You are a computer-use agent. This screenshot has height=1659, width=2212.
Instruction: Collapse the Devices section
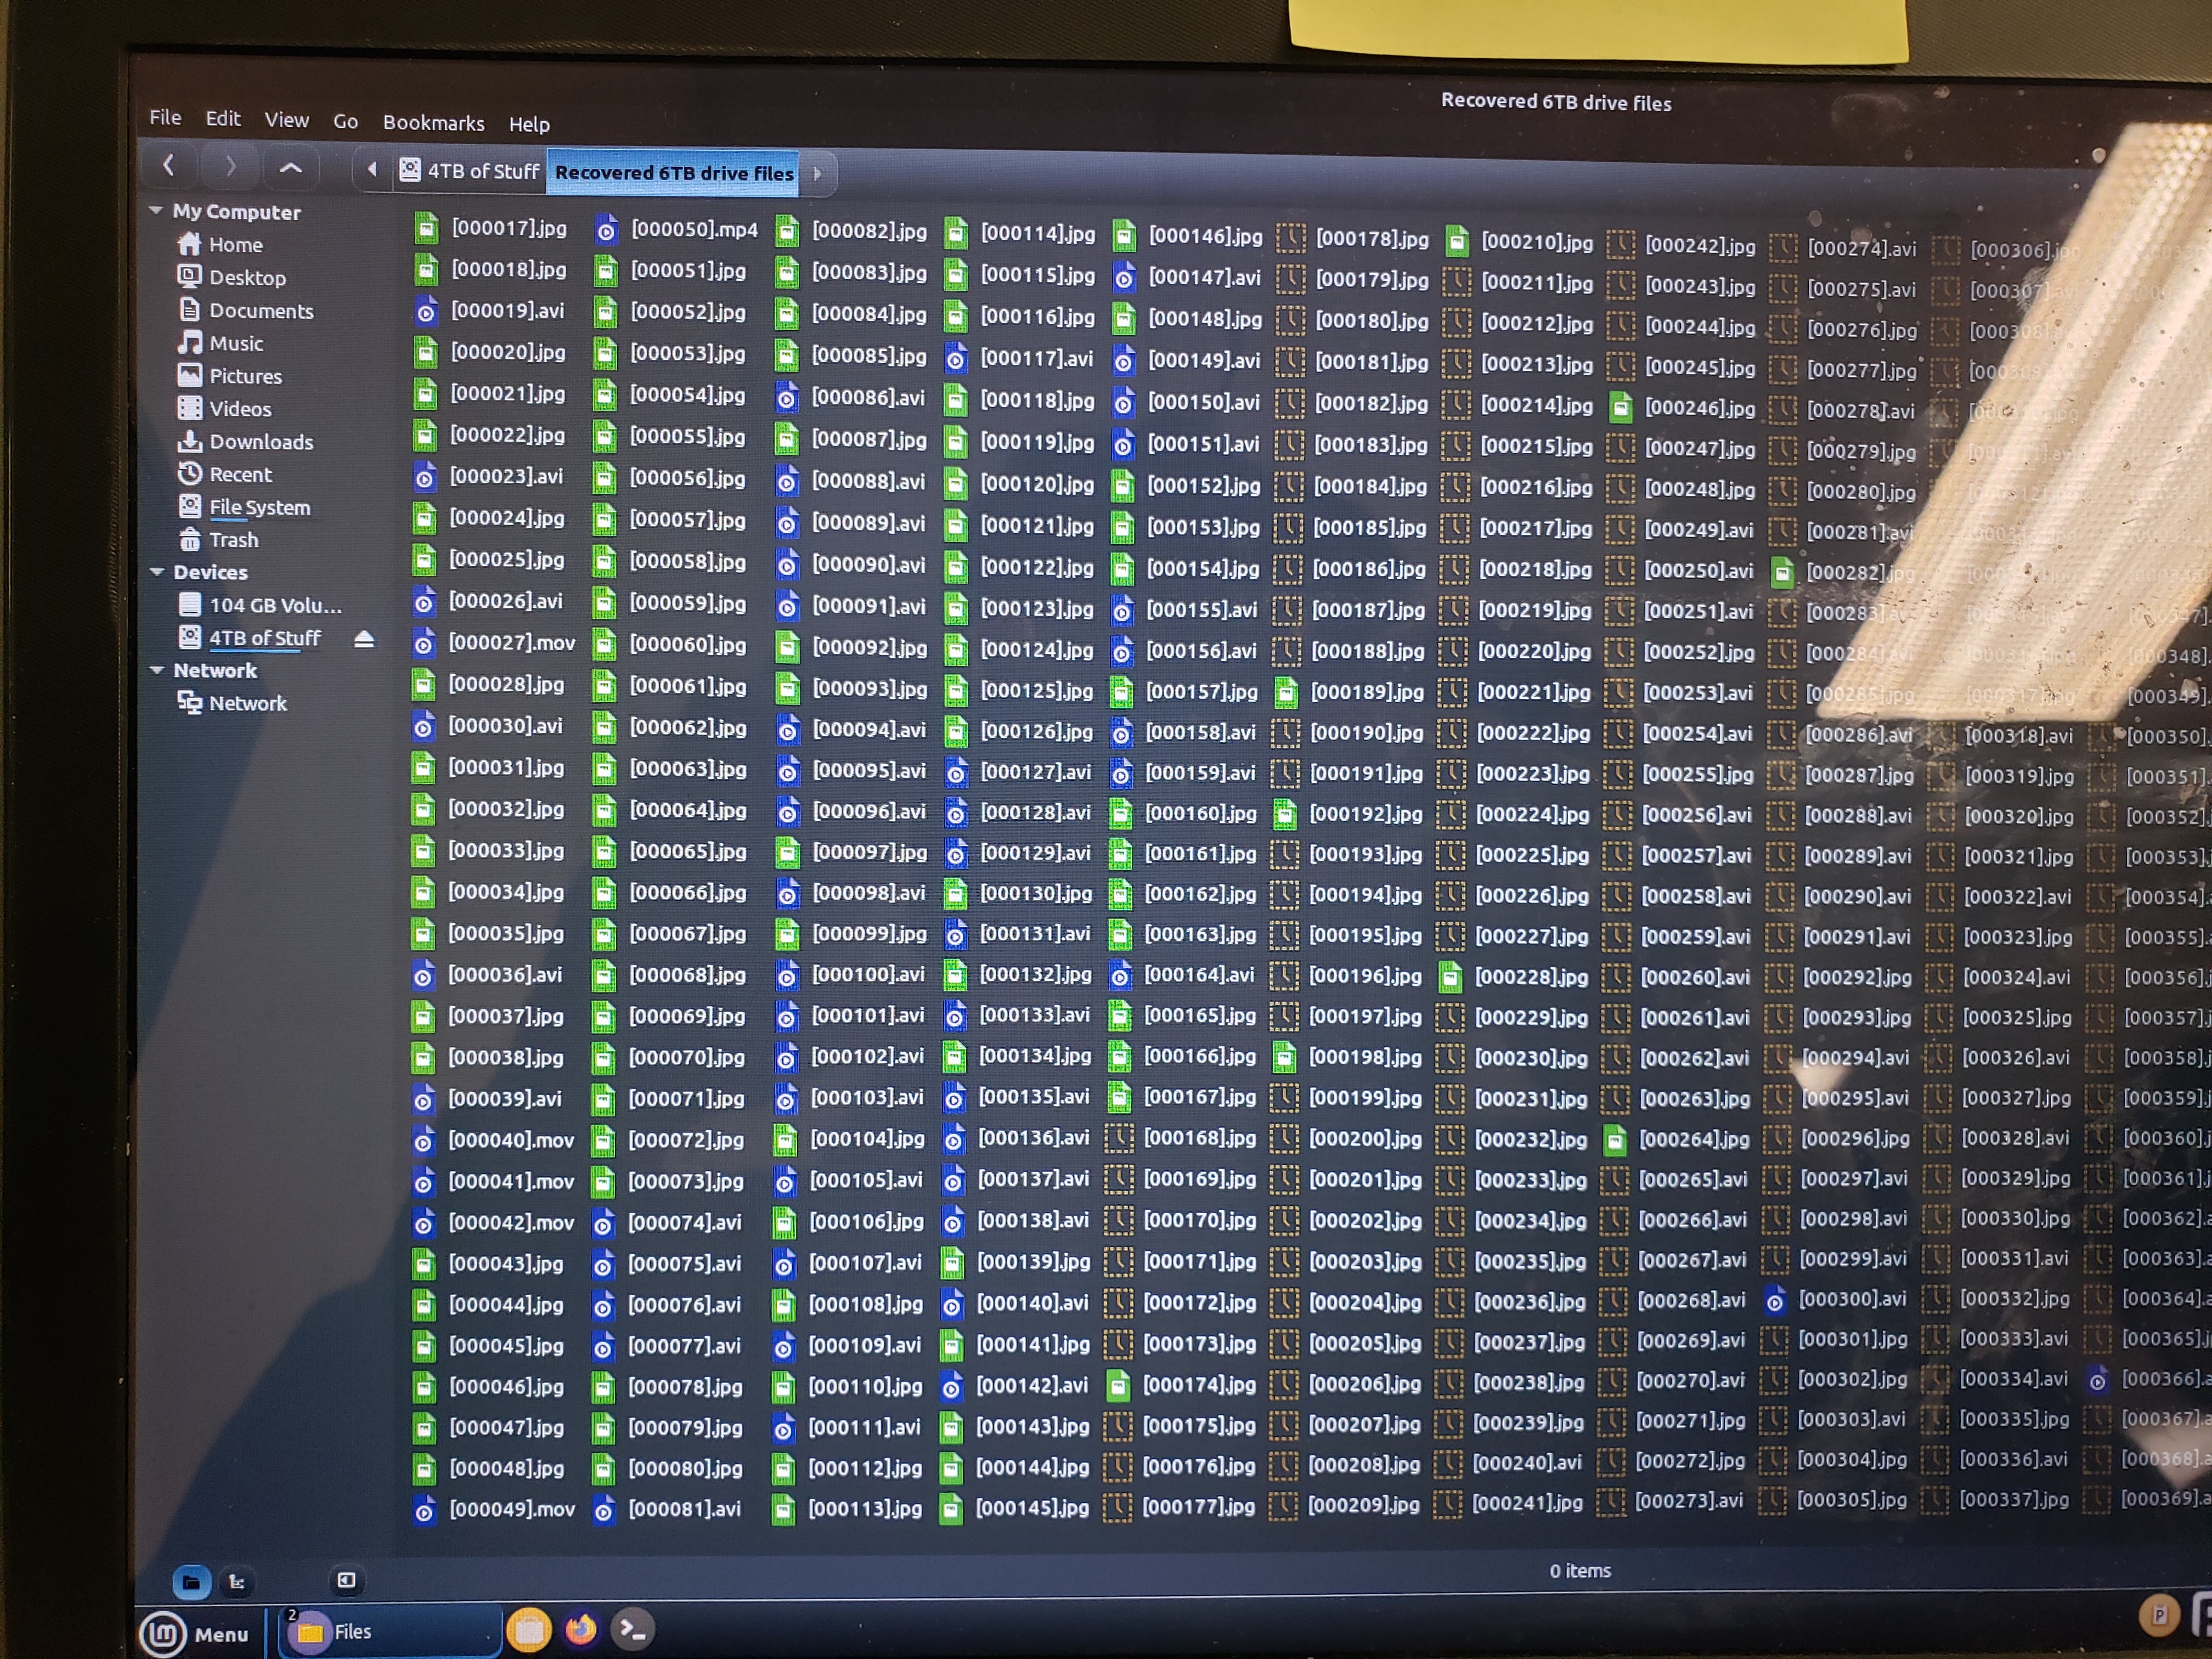coord(157,572)
